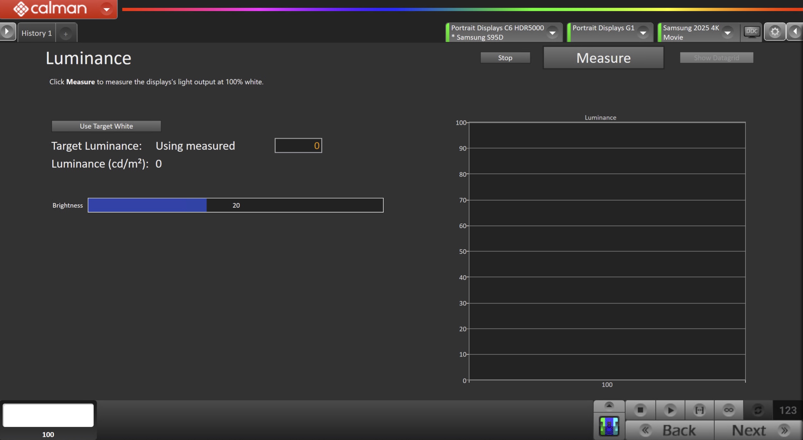Click the read single play icon
Viewport: 803px width, 440px height.
click(670, 410)
